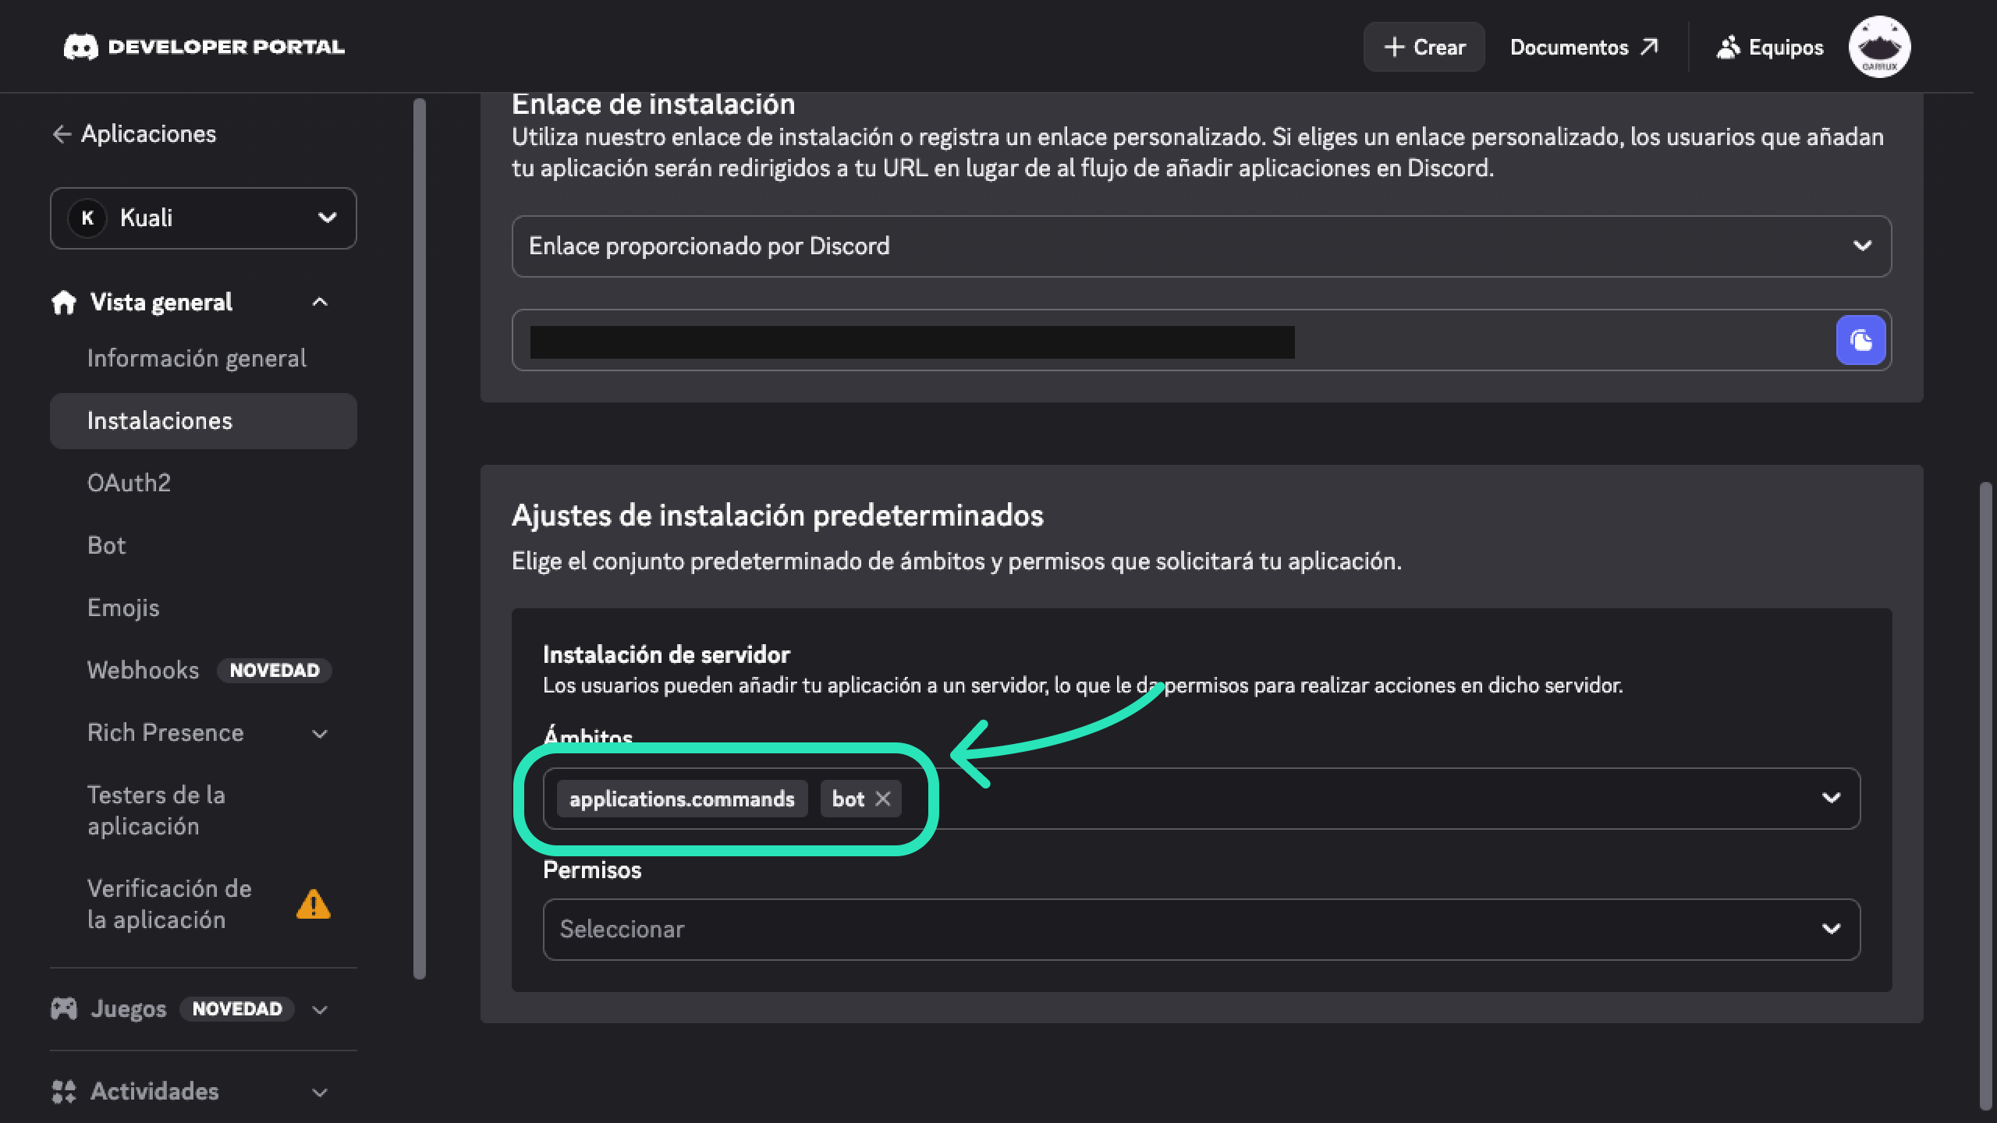
Task: Click the applications.commands scope tag
Action: point(682,799)
